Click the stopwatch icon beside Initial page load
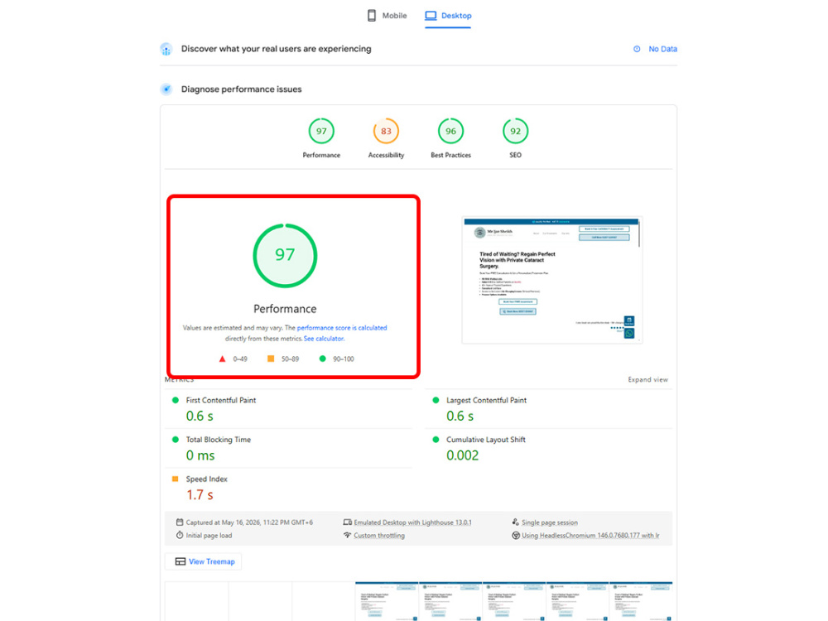 tap(180, 535)
